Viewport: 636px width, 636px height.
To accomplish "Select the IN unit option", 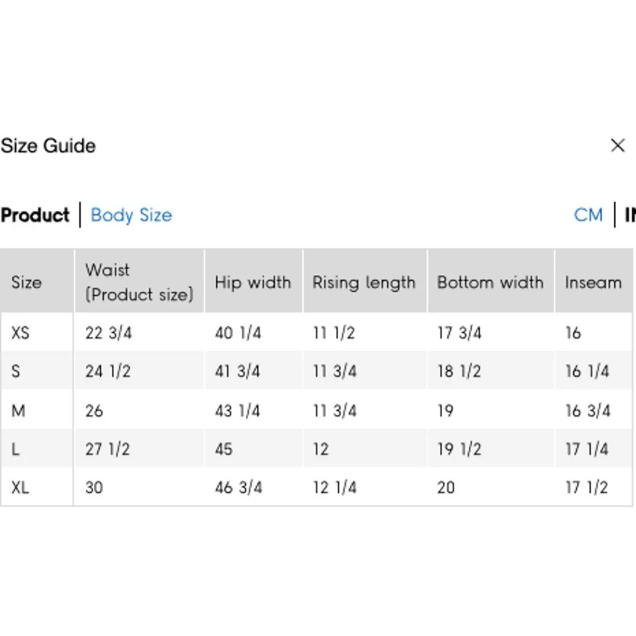I will 630,215.
